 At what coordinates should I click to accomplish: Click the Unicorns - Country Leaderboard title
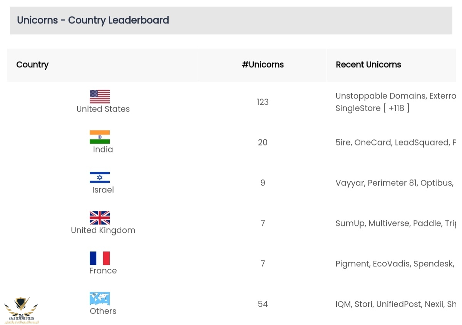tap(93, 20)
